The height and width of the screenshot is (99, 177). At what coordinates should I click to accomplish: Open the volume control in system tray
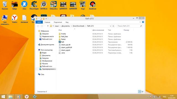[160, 97]
